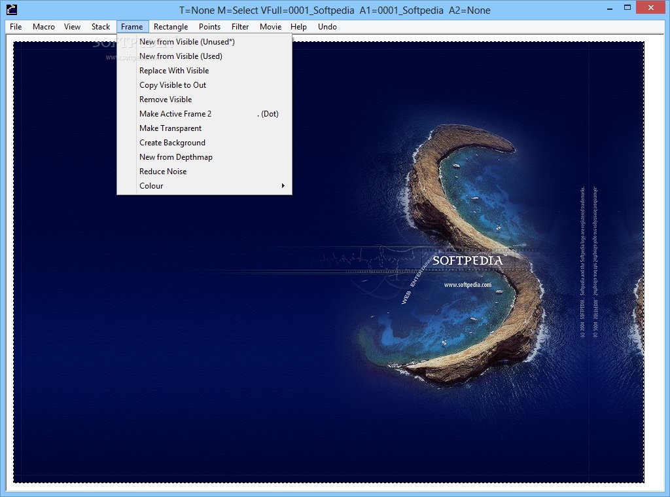Click the application icon in title bar
The height and width of the screenshot is (497, 670).
12,9
